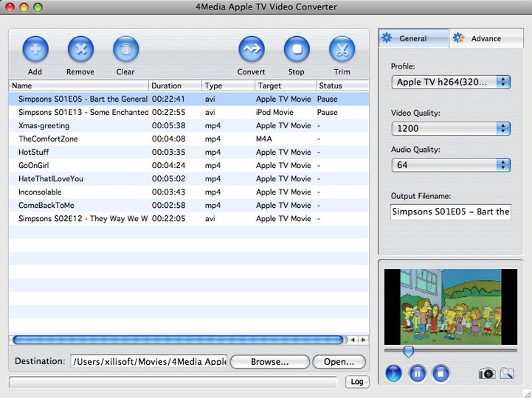532x398 pixels.
Task: Select 'Simpsons S01E05 - Bart the General' row
Action: coord(189,99)
